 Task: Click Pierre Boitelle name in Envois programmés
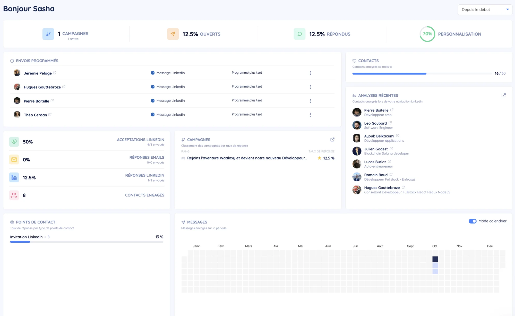[36, 101]
